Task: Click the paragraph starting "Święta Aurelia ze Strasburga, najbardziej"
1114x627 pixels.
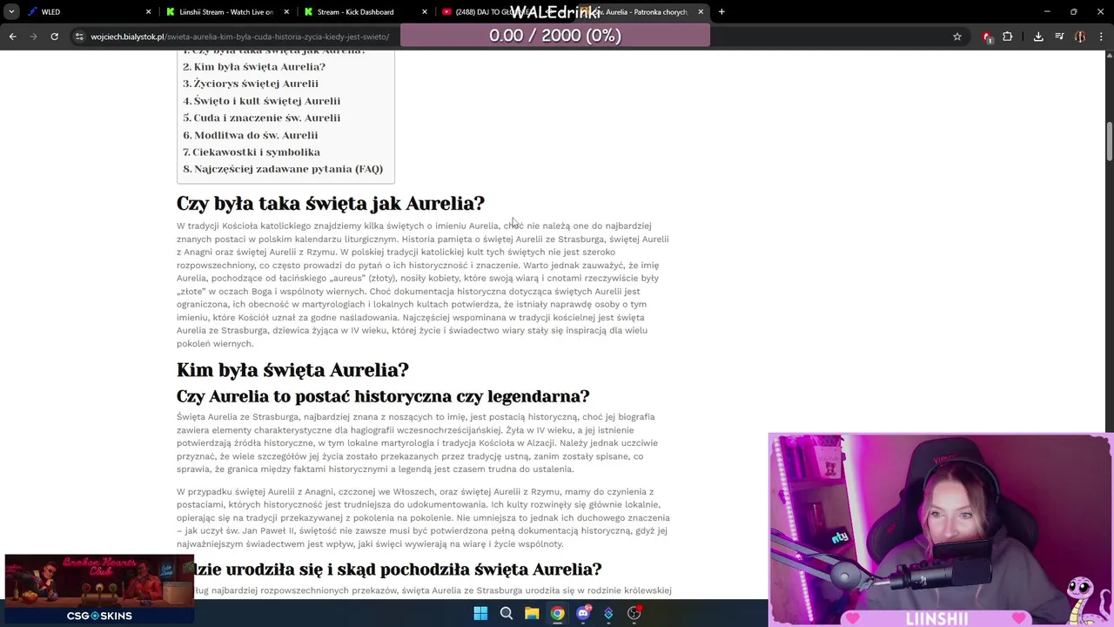Action: (x=418, y=443)
